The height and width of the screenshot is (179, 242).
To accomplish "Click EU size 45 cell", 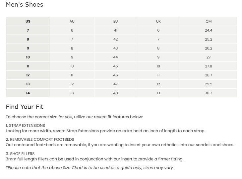I will (115, 66).
